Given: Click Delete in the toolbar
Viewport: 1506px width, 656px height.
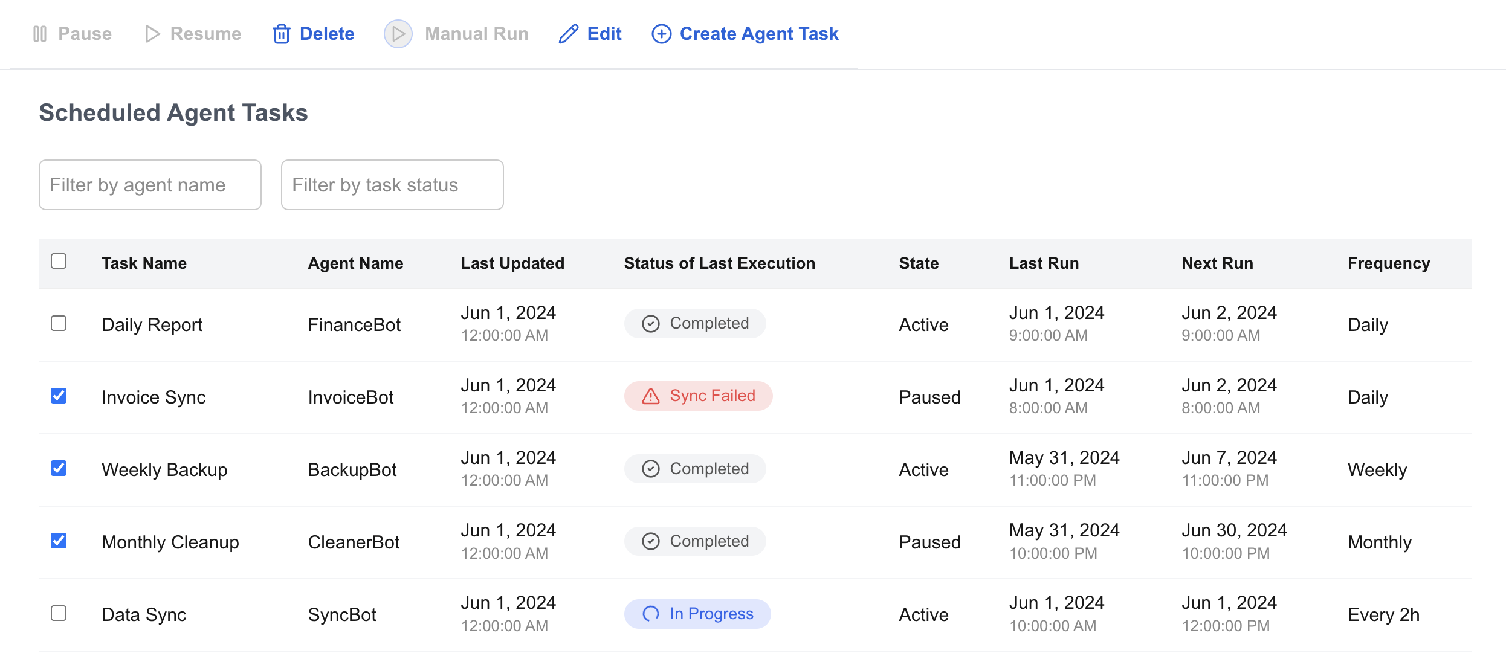Looking at the screenshot, I should tap(328, 34).
